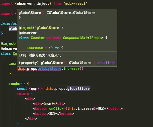Click the underlined globalStore in this.props.globalStore.increase()
This screenshot has width=153, height=127.
[50, 69]
